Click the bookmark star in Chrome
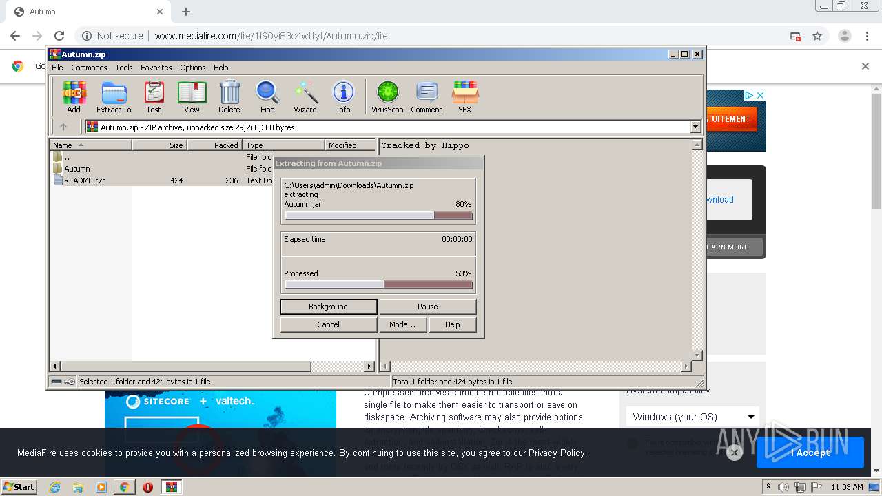 pyautogui.click(x=817, y=36)
